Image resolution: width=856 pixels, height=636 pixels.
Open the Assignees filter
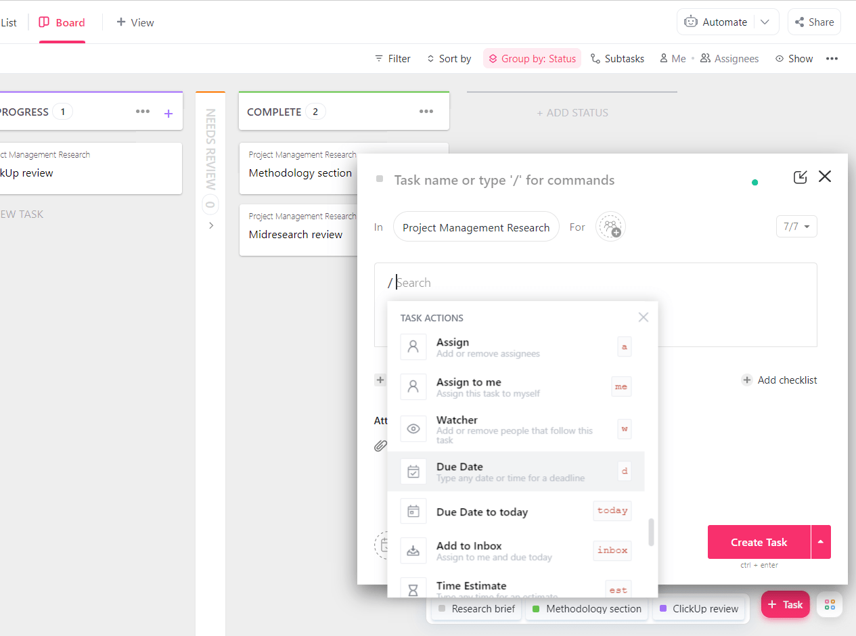point(729,59)
